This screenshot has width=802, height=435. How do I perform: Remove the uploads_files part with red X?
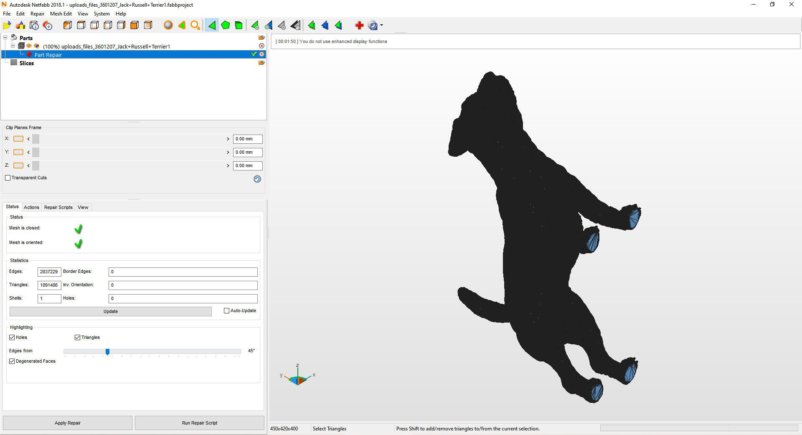click(x=261, y=46)
